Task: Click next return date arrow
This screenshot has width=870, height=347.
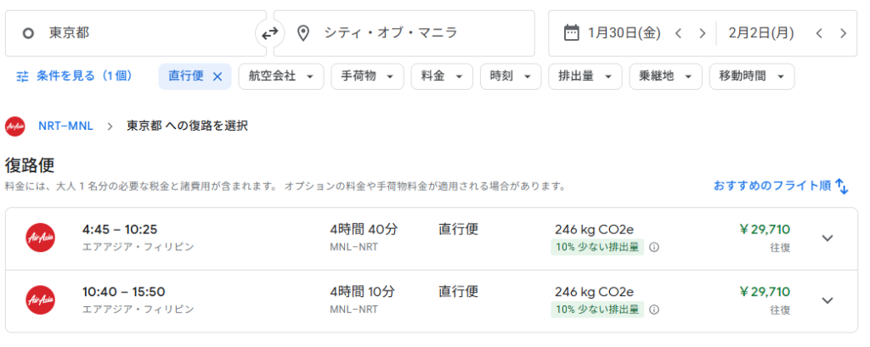Action: (843, 33)
